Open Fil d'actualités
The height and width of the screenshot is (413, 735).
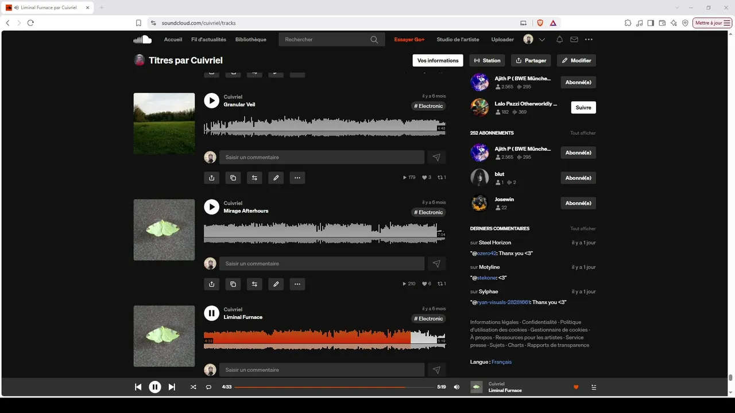click(x=208, y=40)
